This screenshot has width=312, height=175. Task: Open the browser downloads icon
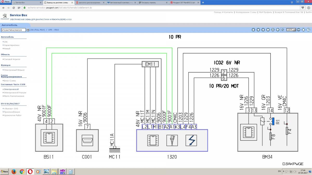tap(309, 8)
